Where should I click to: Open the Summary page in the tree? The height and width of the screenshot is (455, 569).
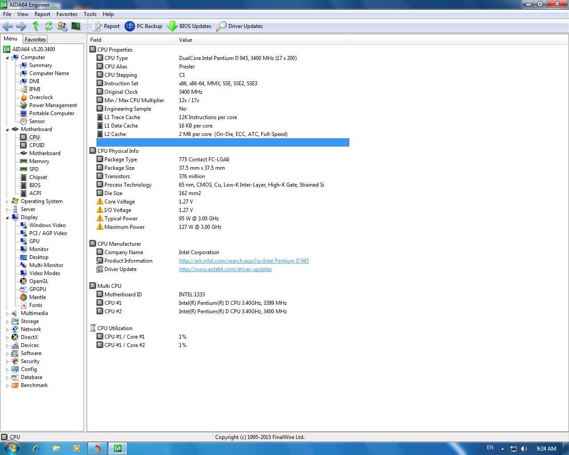(x=40, y=65)
